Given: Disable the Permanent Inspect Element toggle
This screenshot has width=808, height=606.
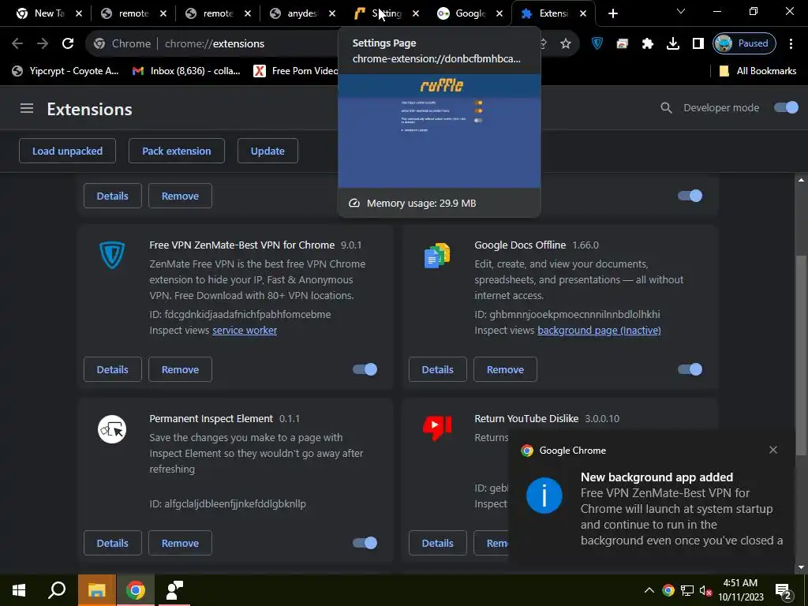Looking at the screenshot, I should 365,543.
